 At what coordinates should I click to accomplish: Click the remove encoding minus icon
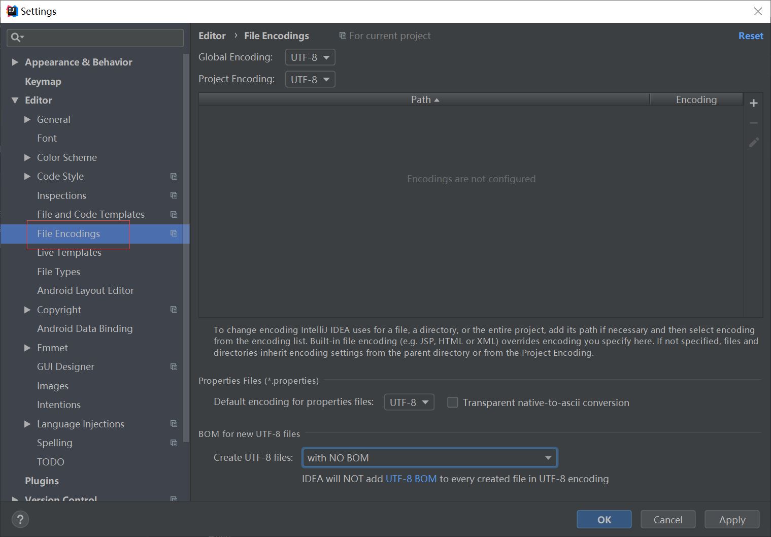[x=754, y=123]
